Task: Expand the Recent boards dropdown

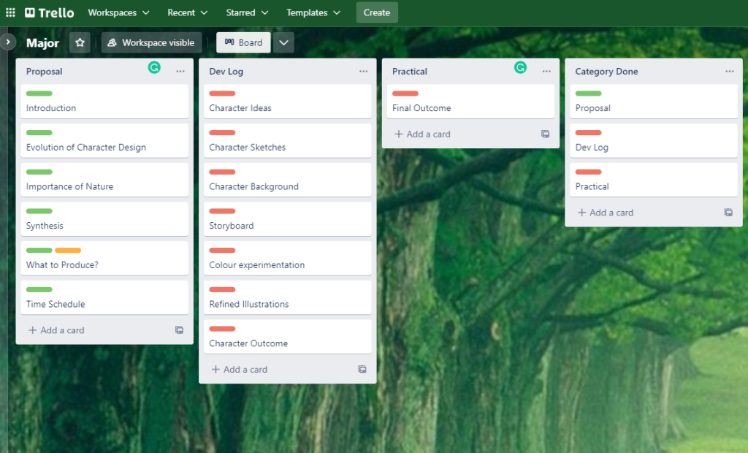Action: click(x=187, y=12)
